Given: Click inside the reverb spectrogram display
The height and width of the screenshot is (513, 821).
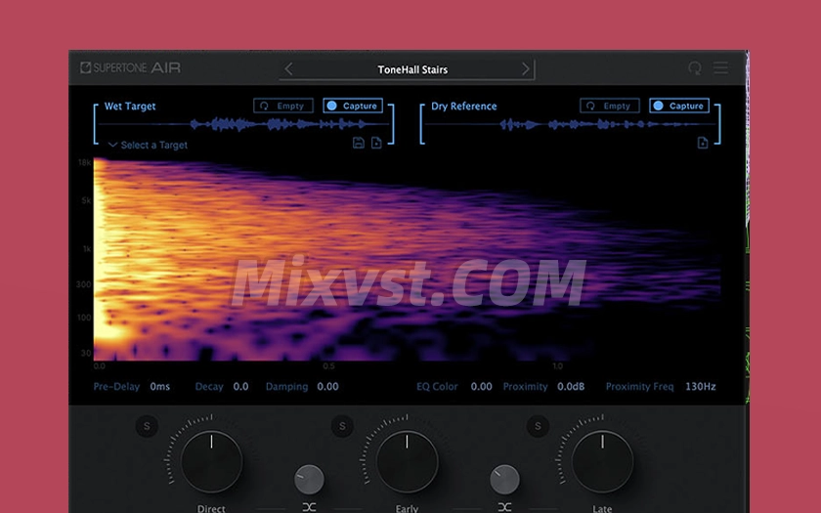Looking at the screenshot, I should (407, 260).
